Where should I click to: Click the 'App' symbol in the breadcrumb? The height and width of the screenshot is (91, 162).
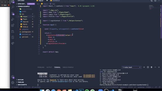53,4
